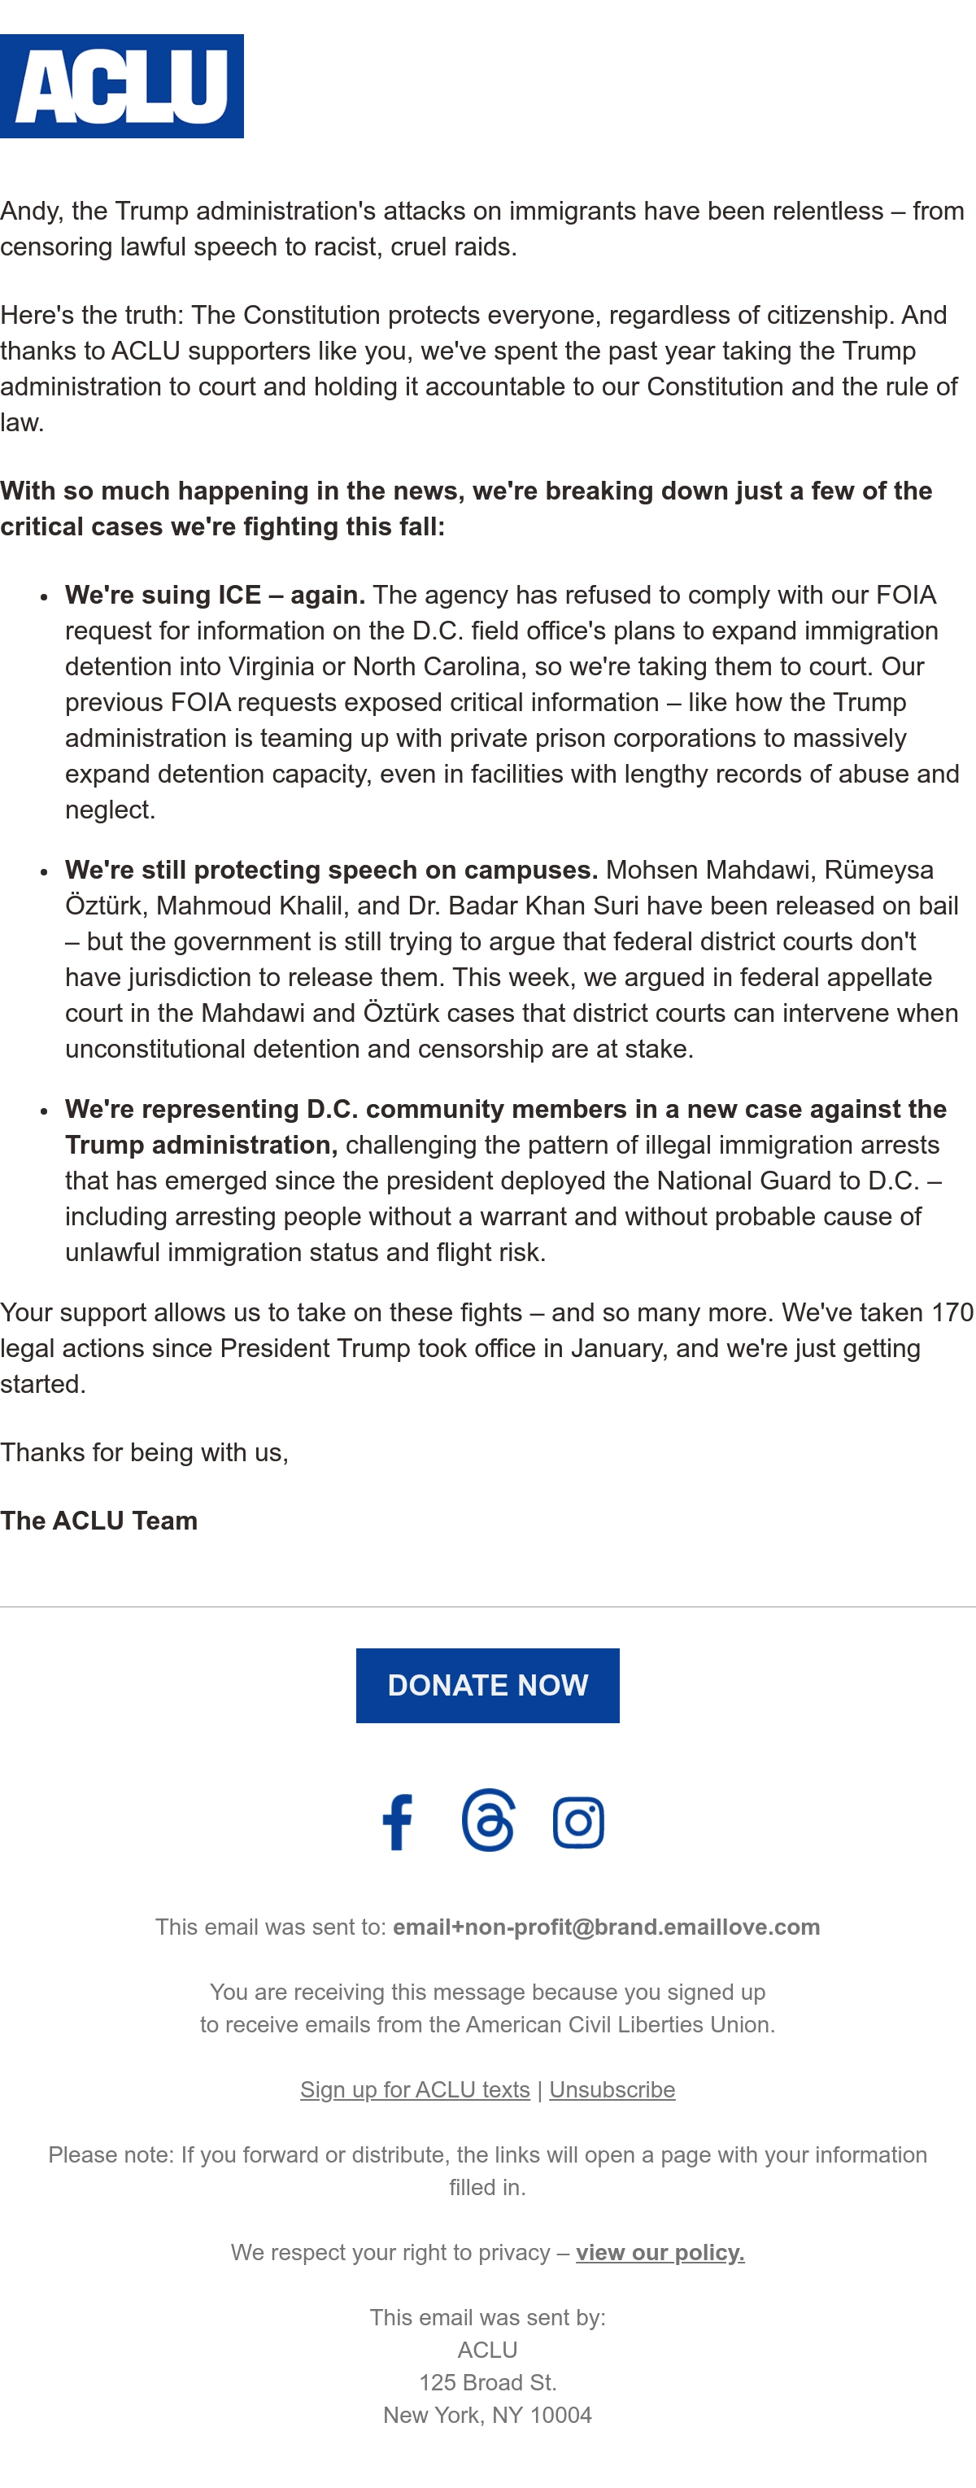Click the DONATE NOW button
This screenshot has width=976, height=2488.
487,1686
